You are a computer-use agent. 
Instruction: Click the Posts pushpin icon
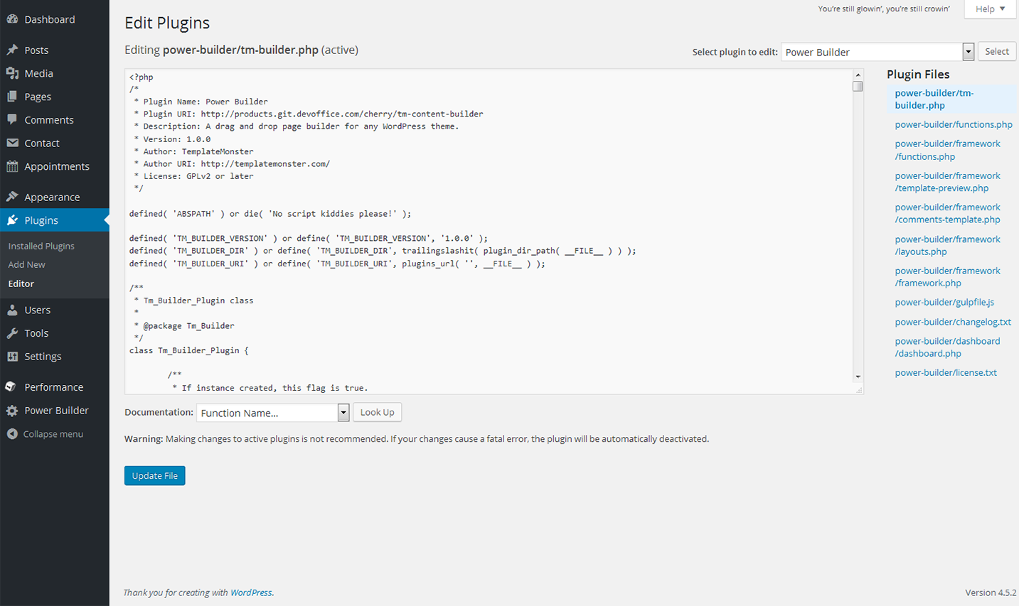tap(12, 50)
